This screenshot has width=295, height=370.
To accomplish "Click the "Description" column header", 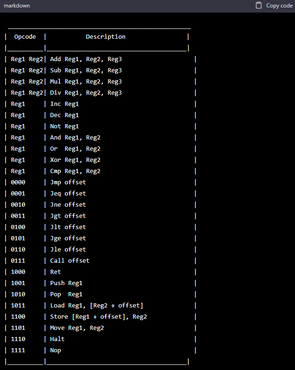I will (x=106, y=36).
